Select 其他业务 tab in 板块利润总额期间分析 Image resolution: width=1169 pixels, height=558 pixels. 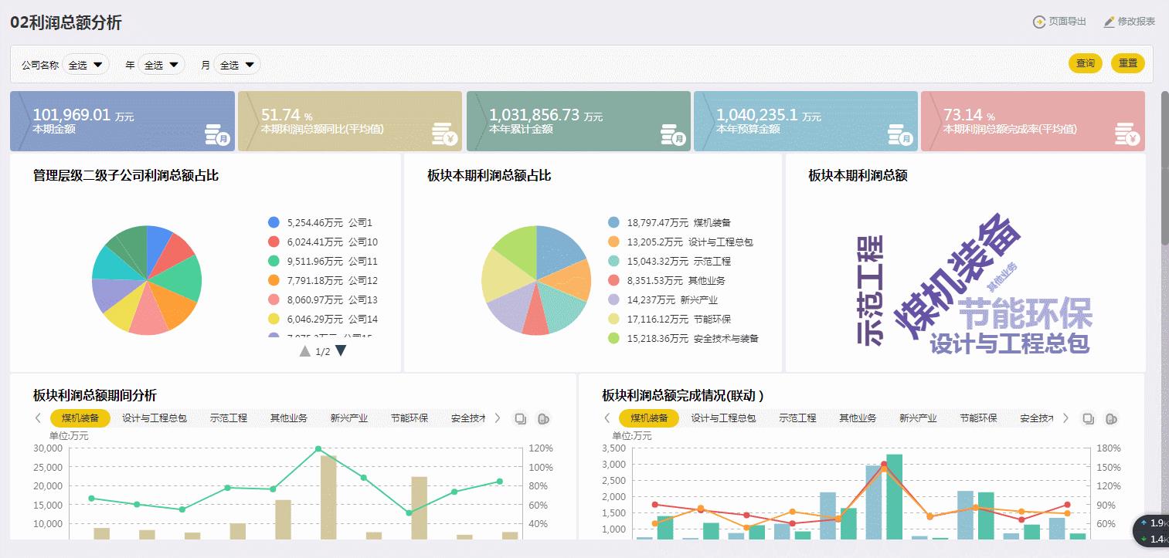289,418
